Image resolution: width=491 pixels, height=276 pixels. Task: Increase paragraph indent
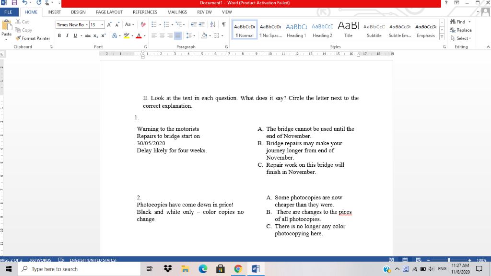pyautogui.click(x=202, y=24)
